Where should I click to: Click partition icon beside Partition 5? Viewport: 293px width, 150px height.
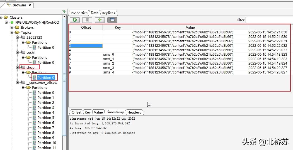[34, 117]
